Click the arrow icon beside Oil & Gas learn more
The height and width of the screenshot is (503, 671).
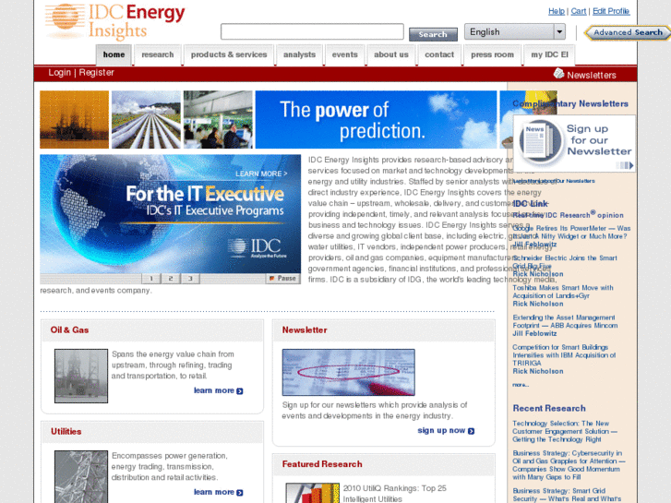click(x=240, y=391)
